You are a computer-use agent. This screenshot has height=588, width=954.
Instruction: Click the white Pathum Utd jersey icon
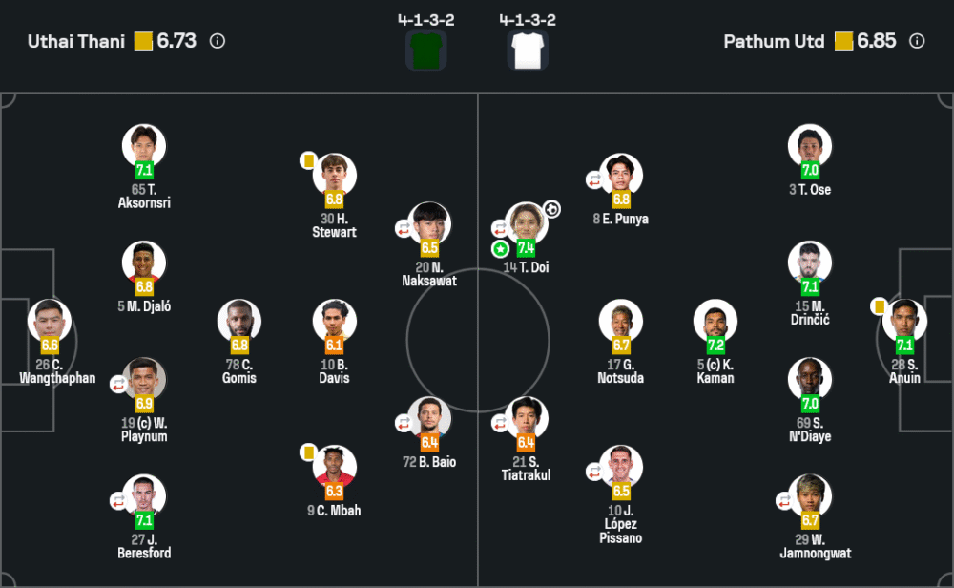coord(528,50)
